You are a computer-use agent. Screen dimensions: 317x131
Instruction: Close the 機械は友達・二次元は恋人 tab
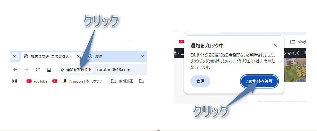point(78,56)
